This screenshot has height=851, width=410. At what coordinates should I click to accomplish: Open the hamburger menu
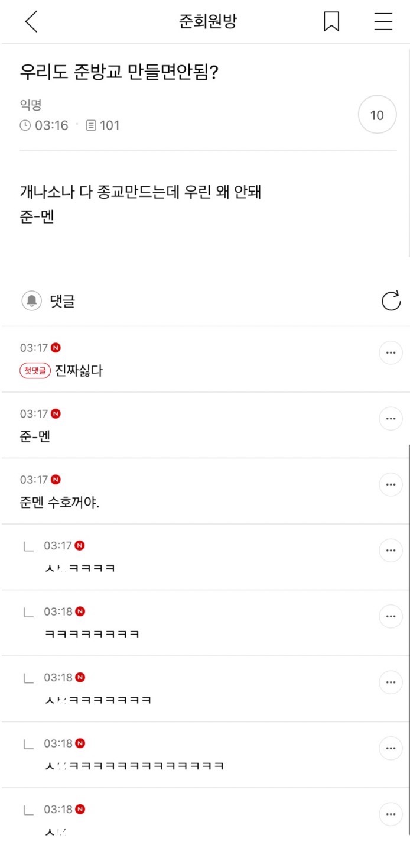[x=383, y=22]
